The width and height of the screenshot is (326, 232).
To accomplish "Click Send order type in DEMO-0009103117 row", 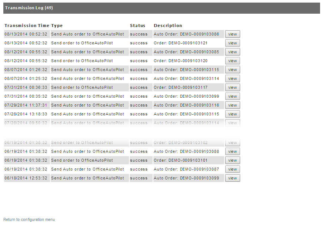I will pos(82,87).
